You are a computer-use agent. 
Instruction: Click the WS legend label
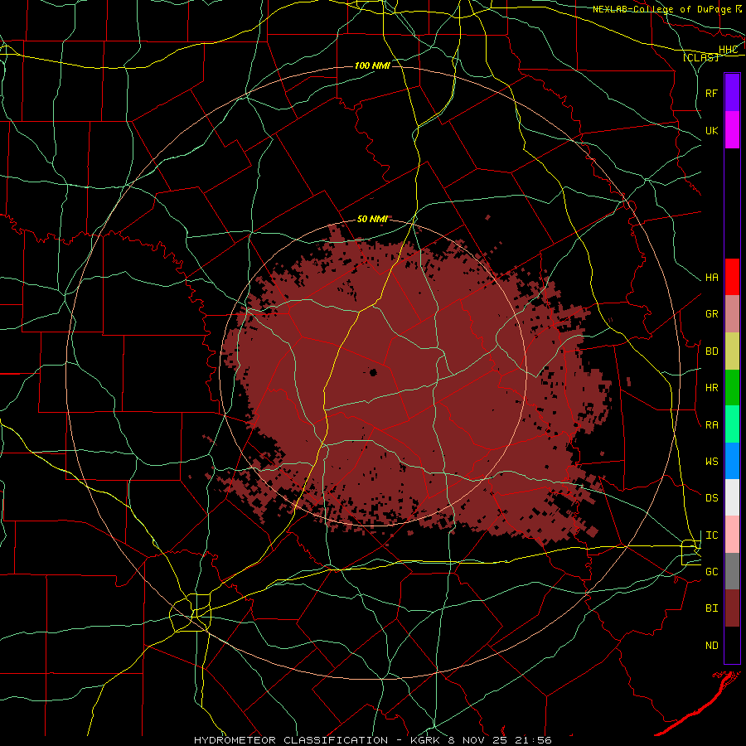[x=711, y=462]
